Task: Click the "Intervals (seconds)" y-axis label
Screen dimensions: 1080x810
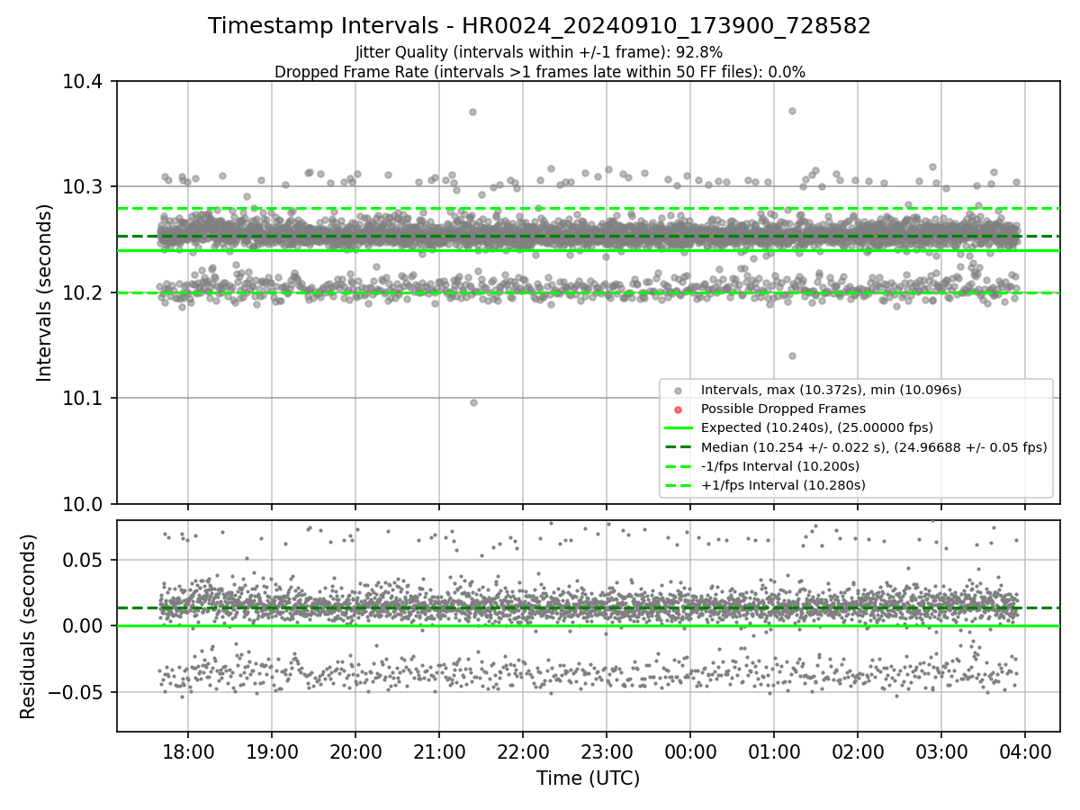Action: pyautogui.click(x=45, y=292)
